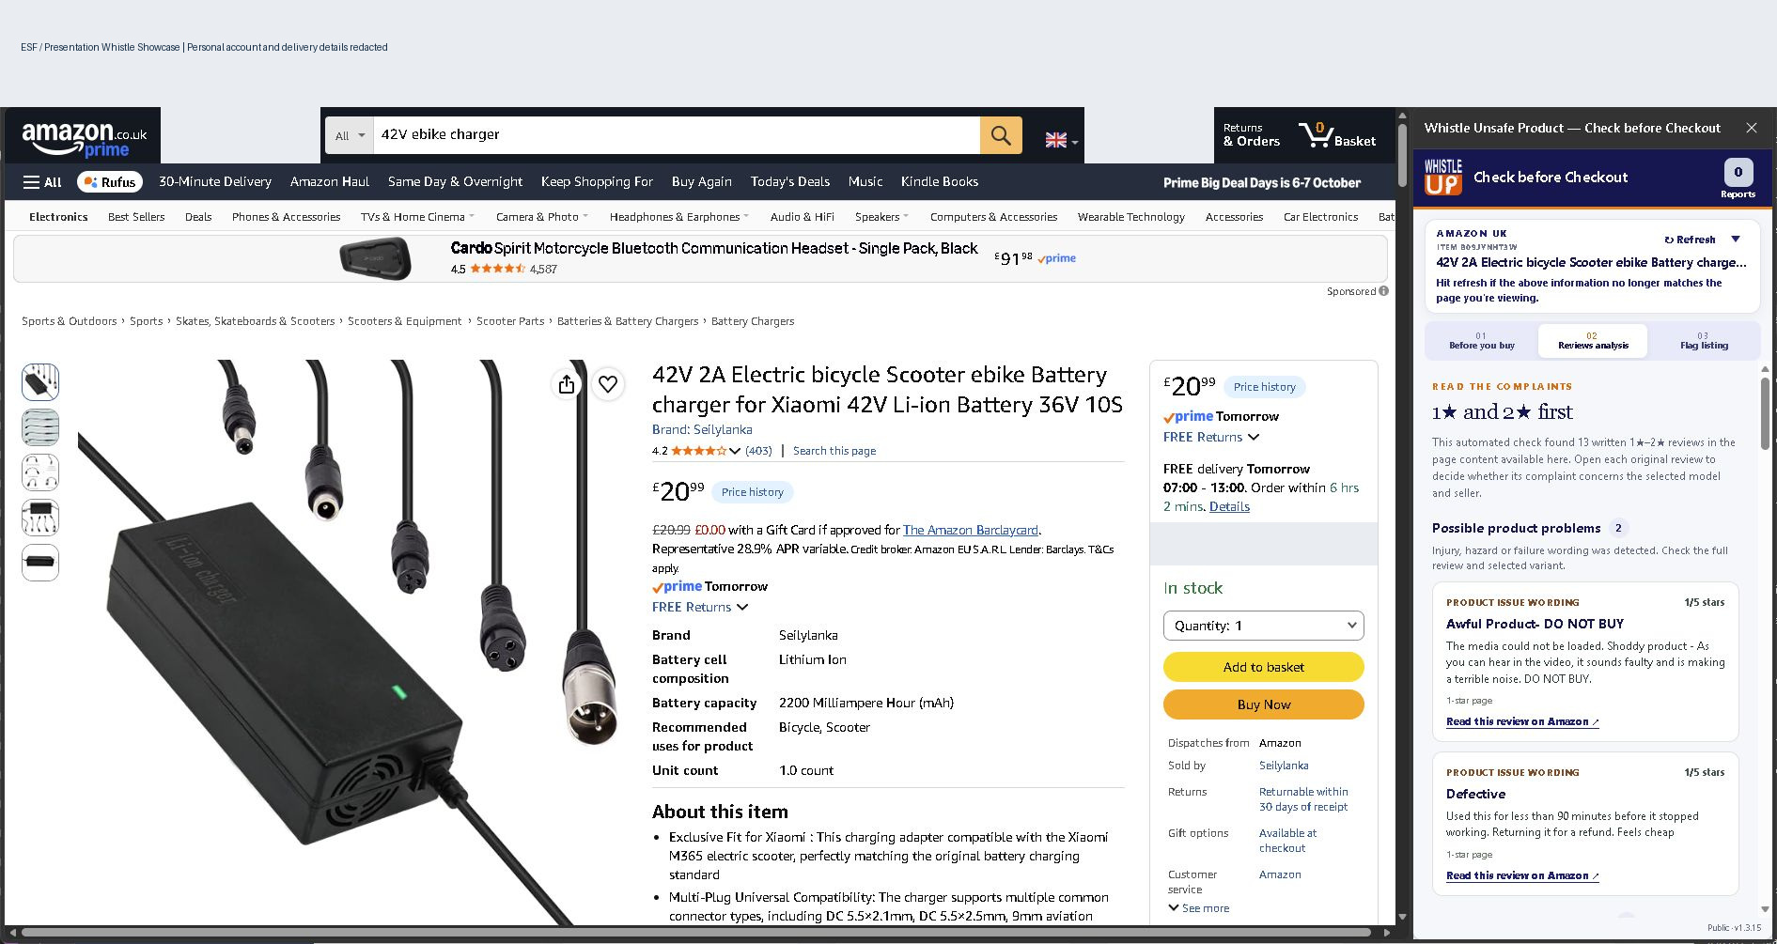The image size is (1777, 944).
Task: Open the Quantity dropdown
Action: pyautogui.click(x=1263, y=626)
